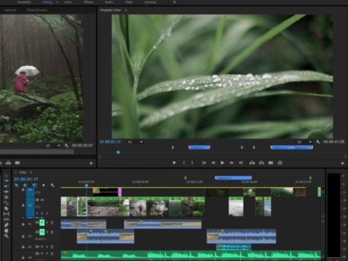Open the Editing workspace menu
The height and width of the screenshot is (261, 348).
57,2
